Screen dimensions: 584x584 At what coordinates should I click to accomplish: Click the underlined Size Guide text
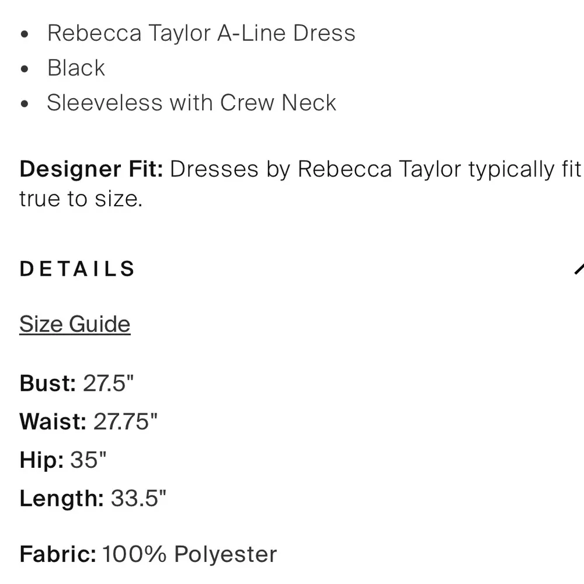[x=75, y=324]
